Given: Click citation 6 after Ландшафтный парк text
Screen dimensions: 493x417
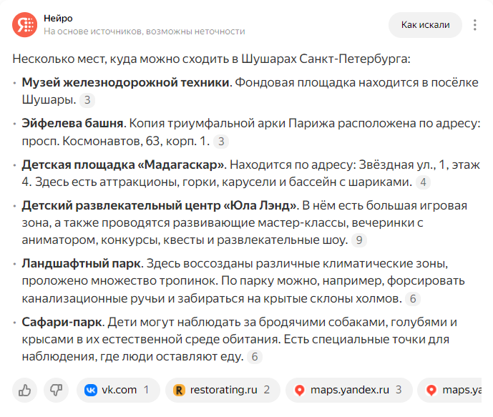Looking at the screenshot, I should [x=413, y=299].
